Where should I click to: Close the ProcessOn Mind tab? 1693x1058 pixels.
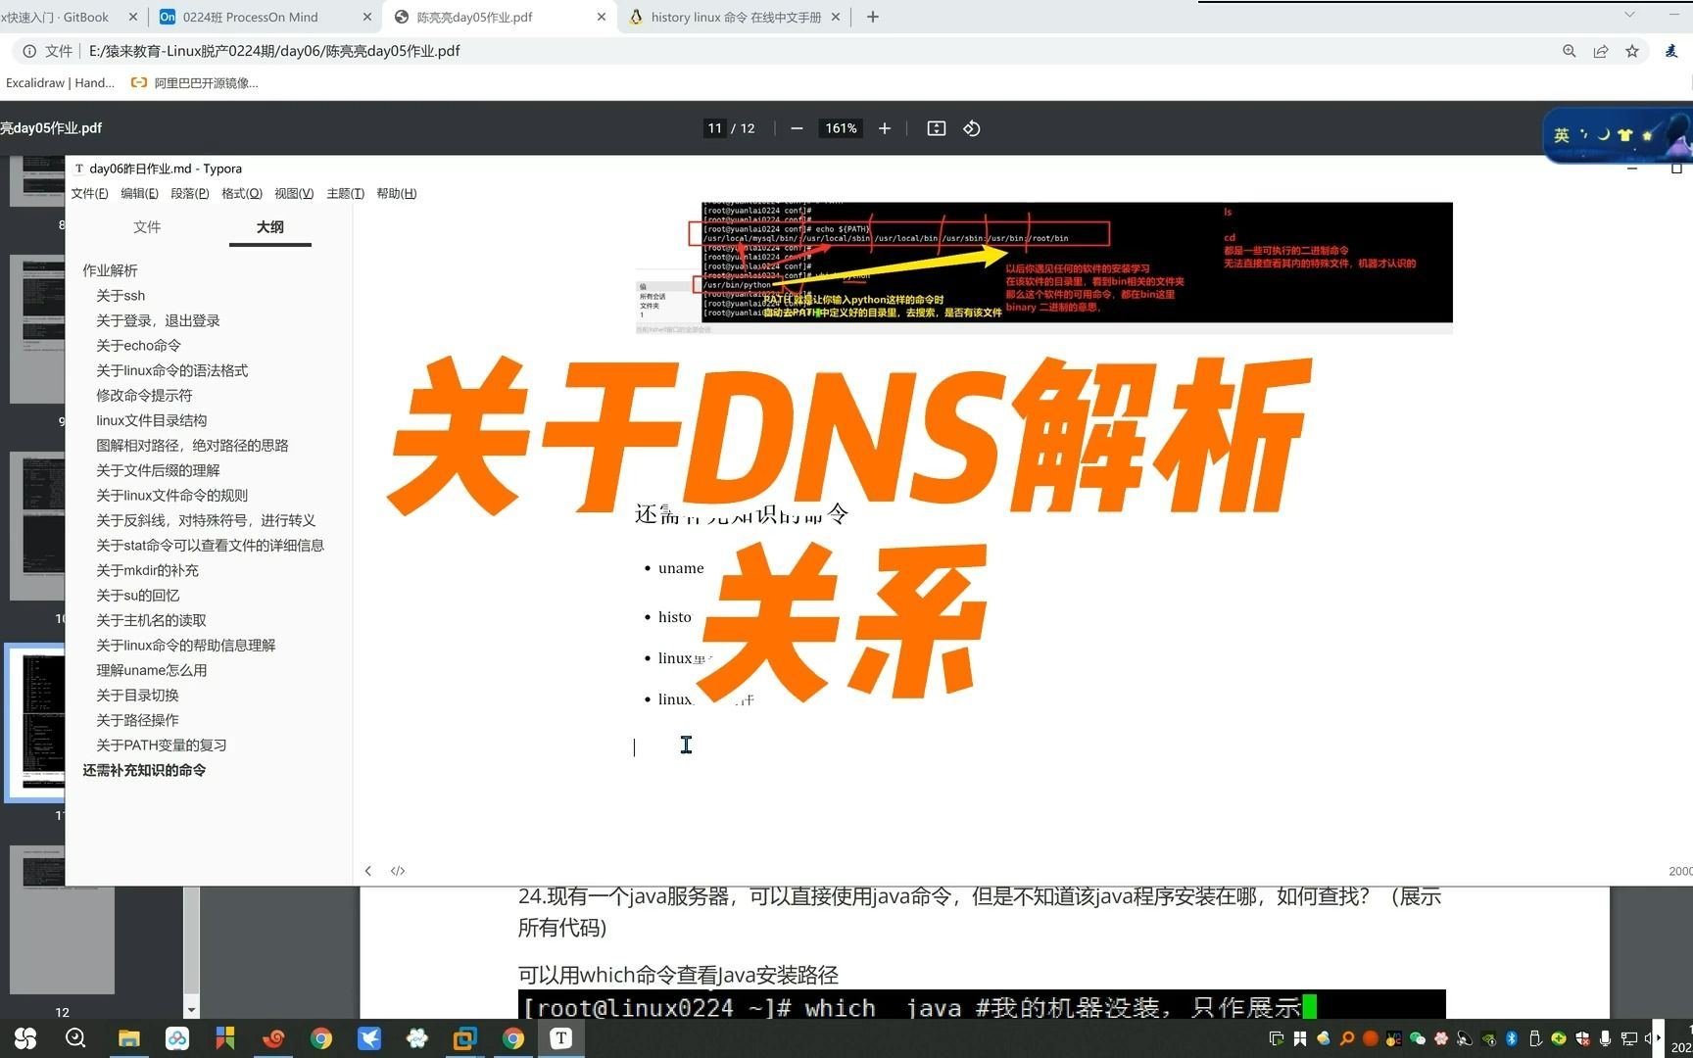(367, 17)
